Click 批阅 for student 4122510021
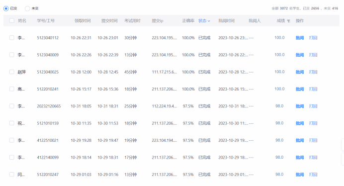344x186 pixels. [x=300, y=140]
